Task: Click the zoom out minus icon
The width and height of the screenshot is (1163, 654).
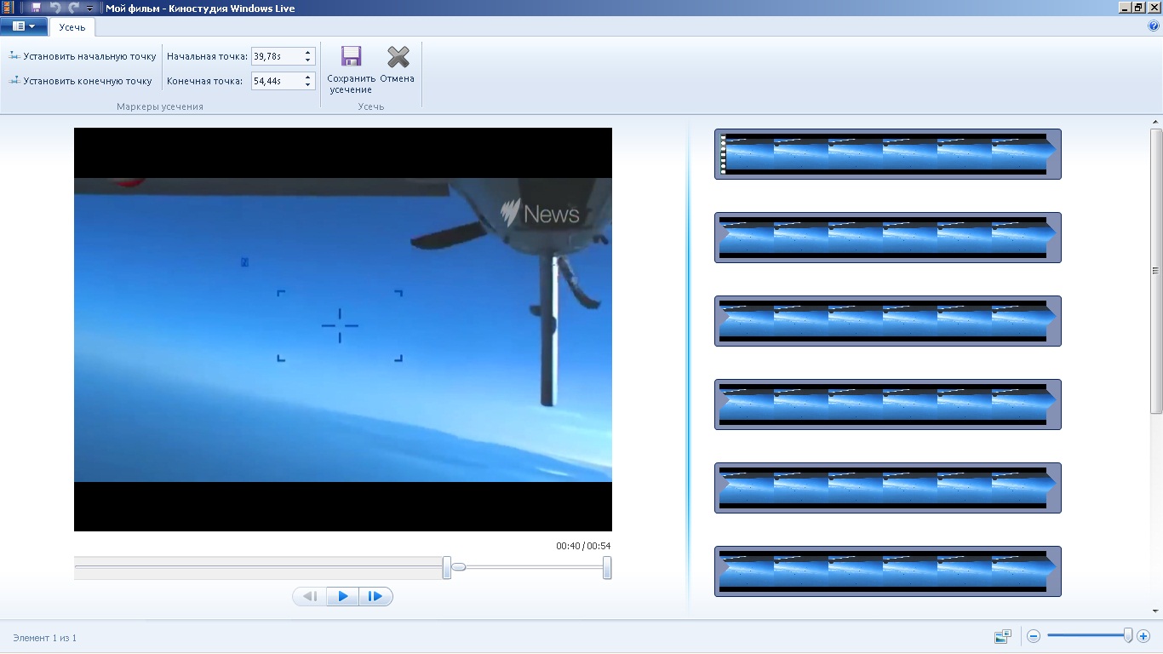Action: tap(1034, 636)
